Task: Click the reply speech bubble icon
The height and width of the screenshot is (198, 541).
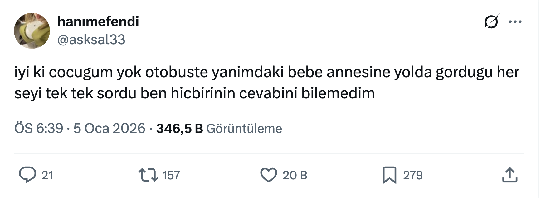Action: coord(27,175)
